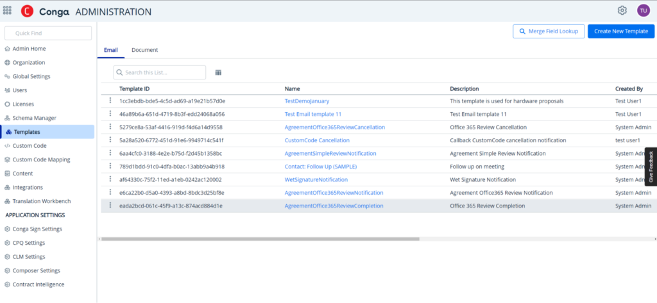The width and height of the screenshot is (657, 303).
Task: Open Licenses in the sidebar
Action: coord(23,104)
